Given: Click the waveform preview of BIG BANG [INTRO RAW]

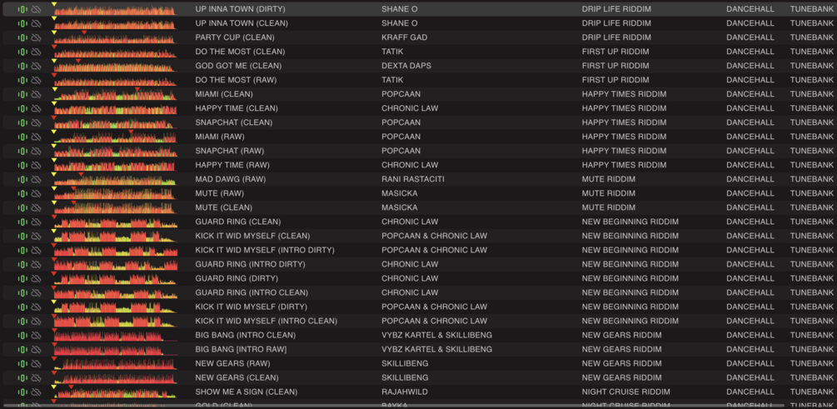Looking at the screenshot, I should pos(114,349).
